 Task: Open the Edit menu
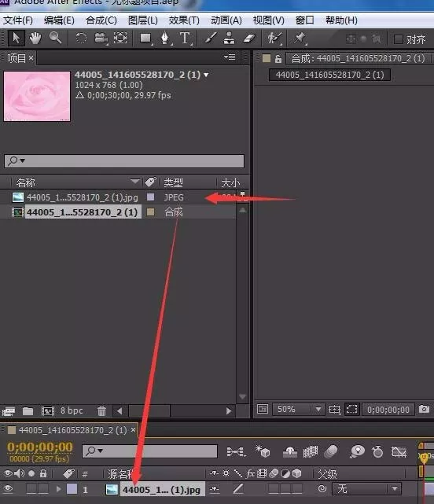(x=59, y=20)
